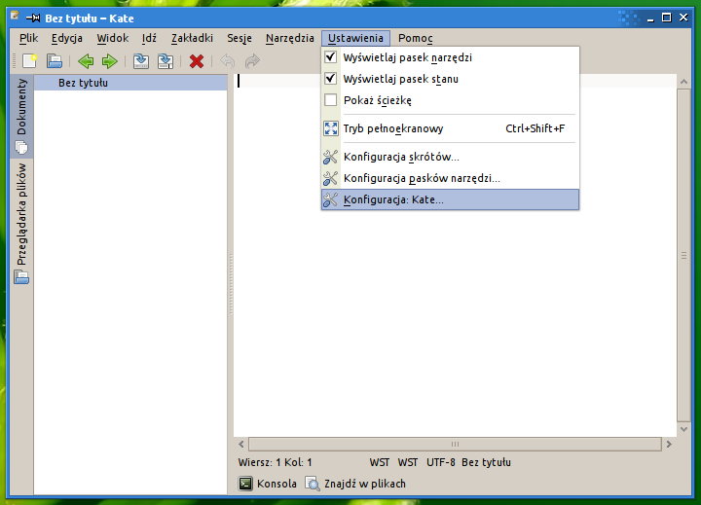
Task: Click the tools icon beside Konfiguracja pasków narzędzi
Action: click(330, 178)
